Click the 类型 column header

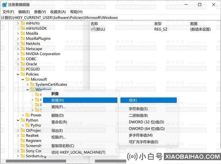click(158, 24)
